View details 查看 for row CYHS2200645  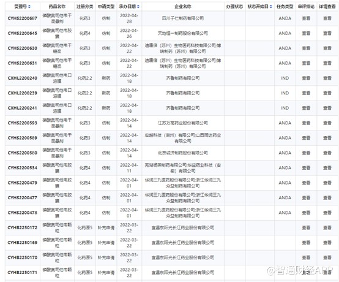pos(327,33)
